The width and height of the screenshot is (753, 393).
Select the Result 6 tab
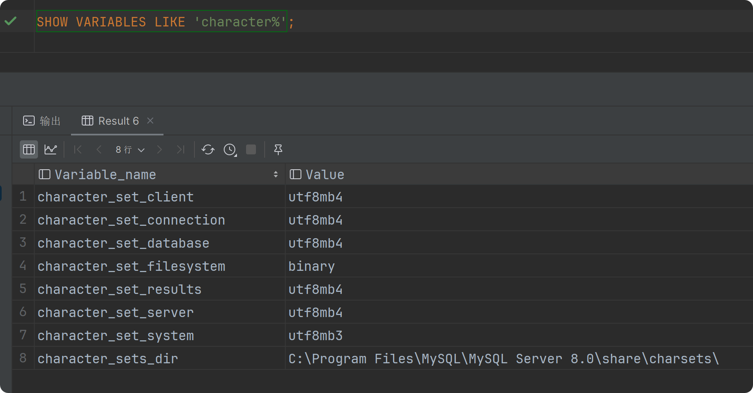point(111,121)
